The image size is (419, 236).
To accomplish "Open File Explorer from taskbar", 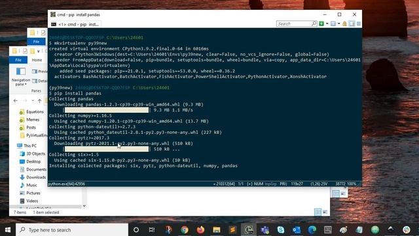I will point(217,230).
